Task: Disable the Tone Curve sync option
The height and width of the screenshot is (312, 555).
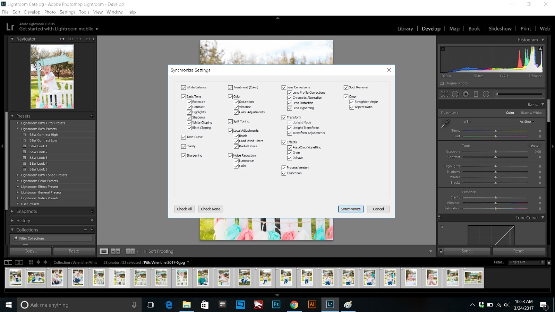Action: 183,137
